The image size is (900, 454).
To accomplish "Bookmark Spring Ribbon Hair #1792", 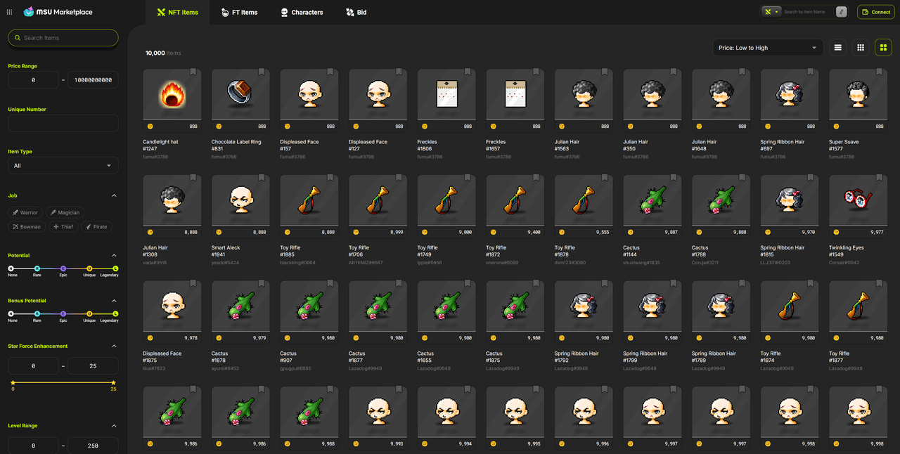I will (604, 284).
